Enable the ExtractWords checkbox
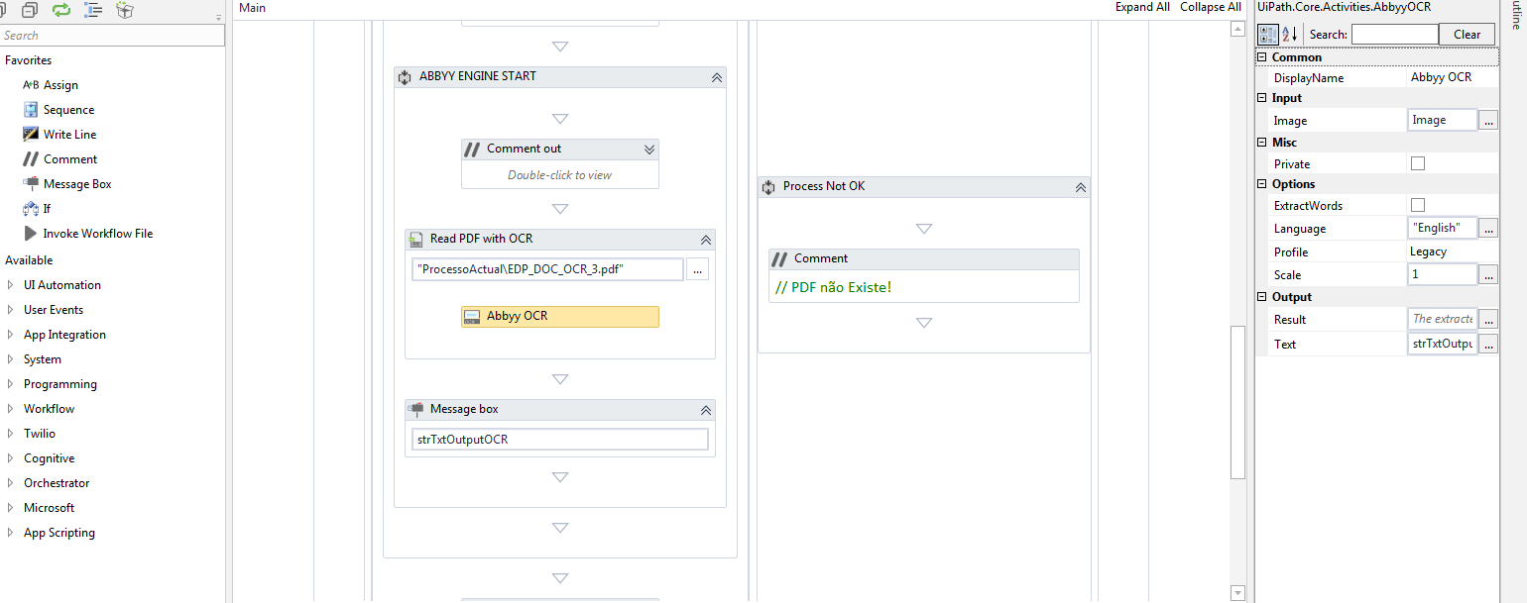The image size is (1527, 603). (1418, 205)
